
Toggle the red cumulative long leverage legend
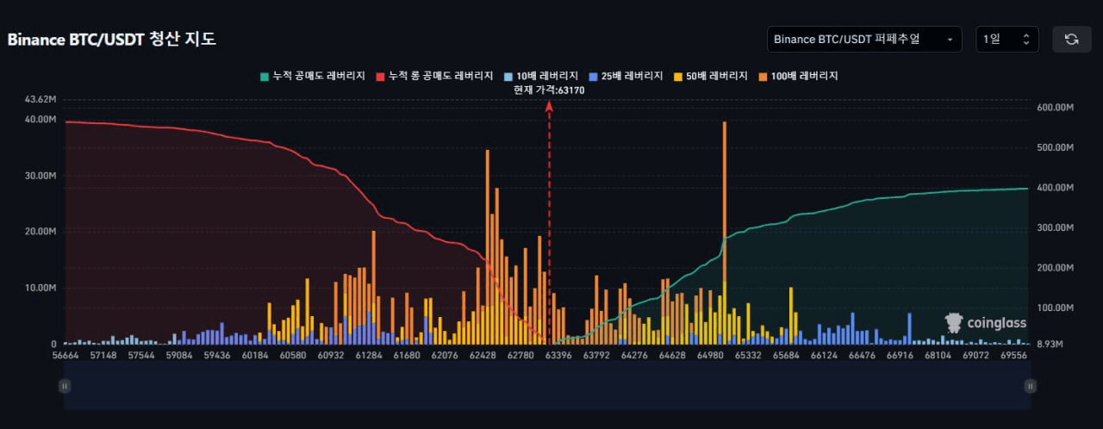click(x=434, y=76)
